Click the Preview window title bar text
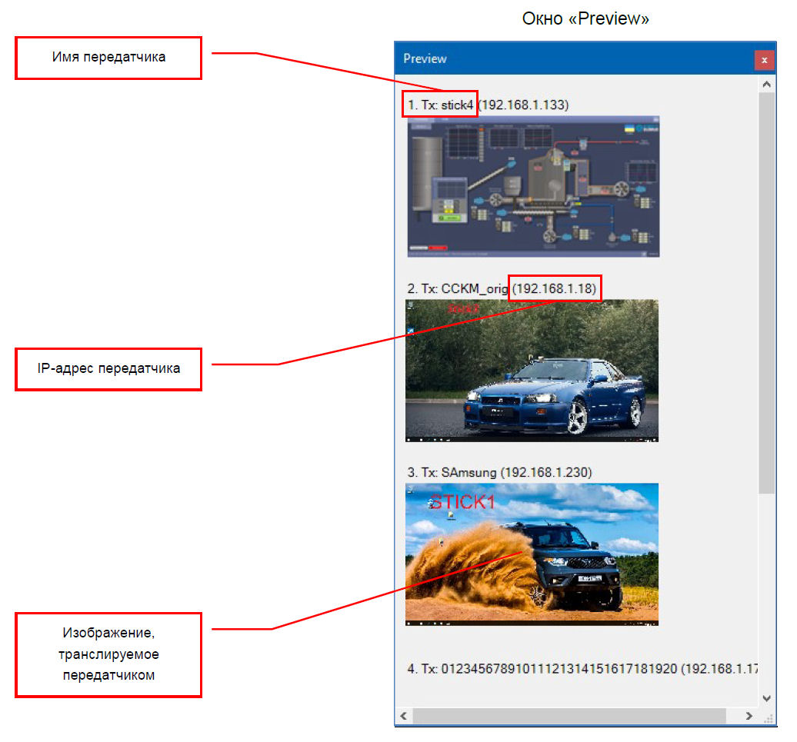 [x=425, y=58]
